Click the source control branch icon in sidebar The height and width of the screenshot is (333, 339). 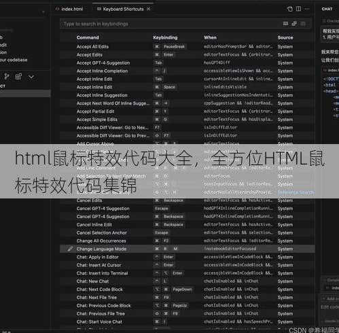click(7, 77)
